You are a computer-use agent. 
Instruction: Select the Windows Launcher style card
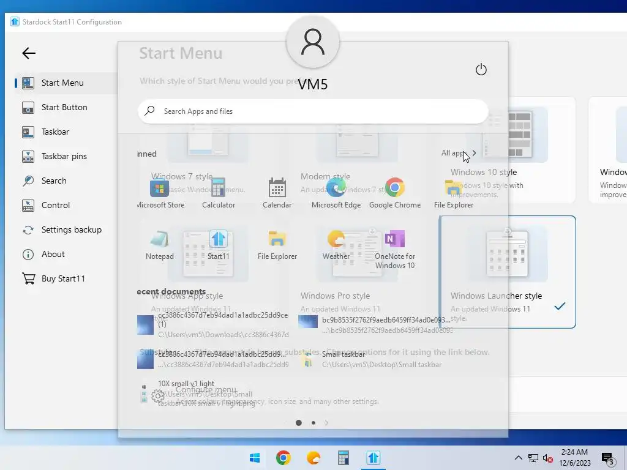[508, 272]
